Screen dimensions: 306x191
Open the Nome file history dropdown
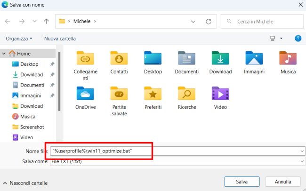(302, 151)
